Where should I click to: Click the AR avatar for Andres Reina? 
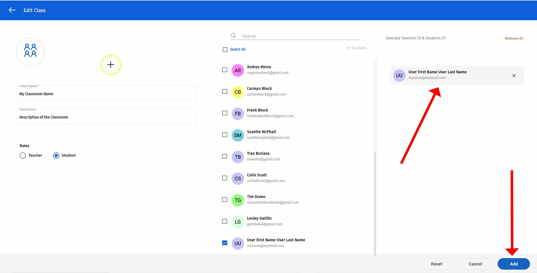click(x=238, y=70)
